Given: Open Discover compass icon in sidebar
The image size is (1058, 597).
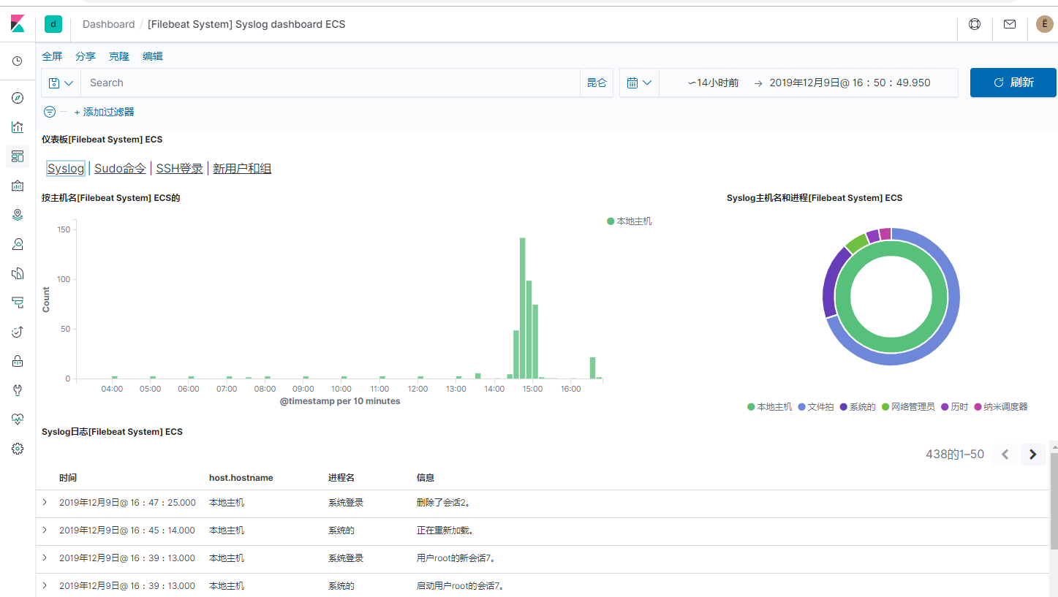Looking at the screenshot, I should pos(18,98).
